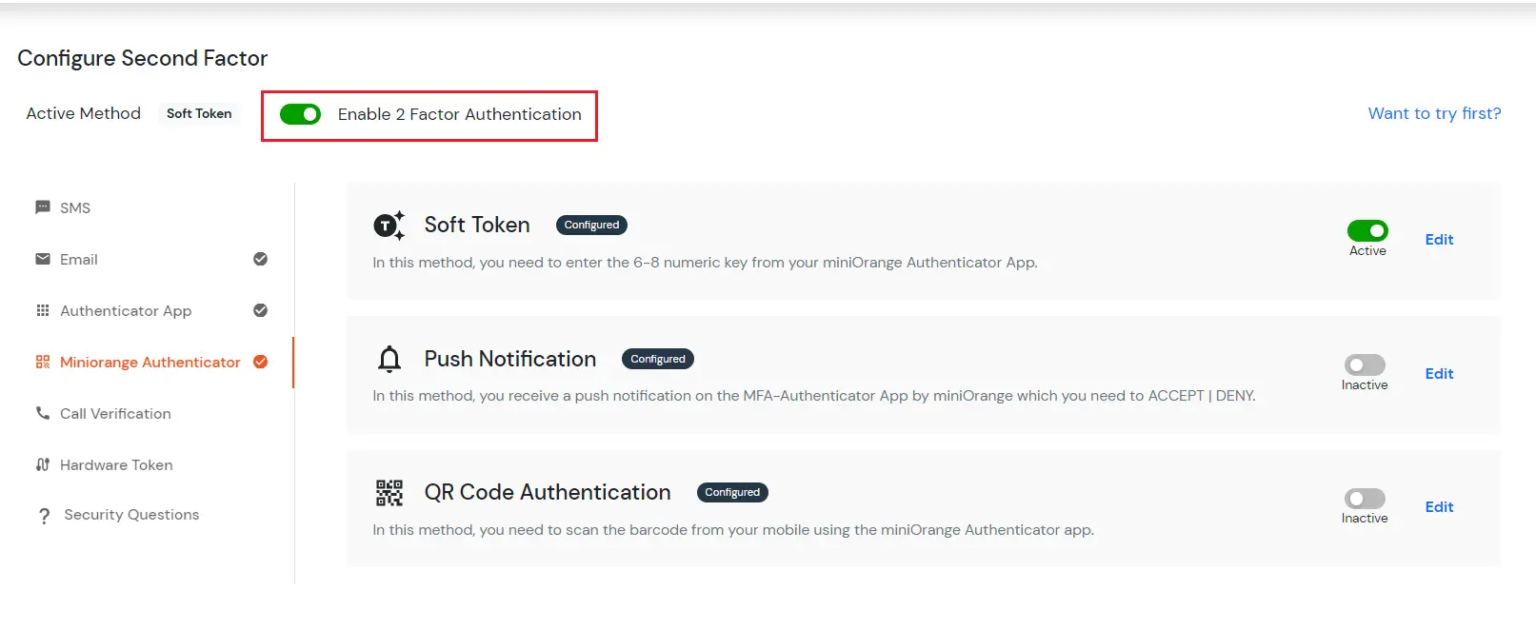The width and height of the screenshot is (1536, 630).
Task: Click the Email verified checkmark badge
Action: [x=260, y=259]
